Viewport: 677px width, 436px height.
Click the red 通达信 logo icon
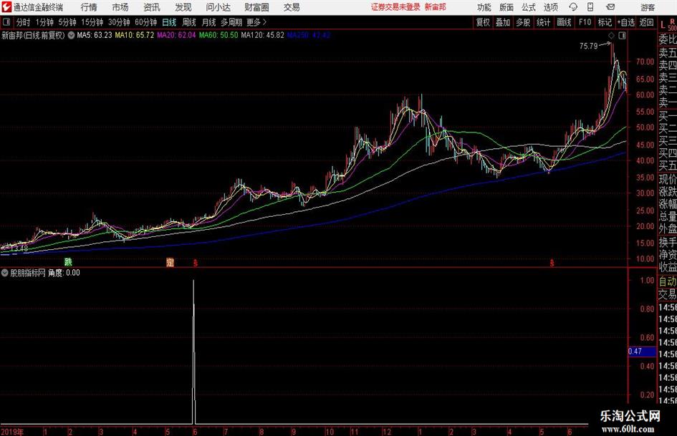(x=6, y=7)
